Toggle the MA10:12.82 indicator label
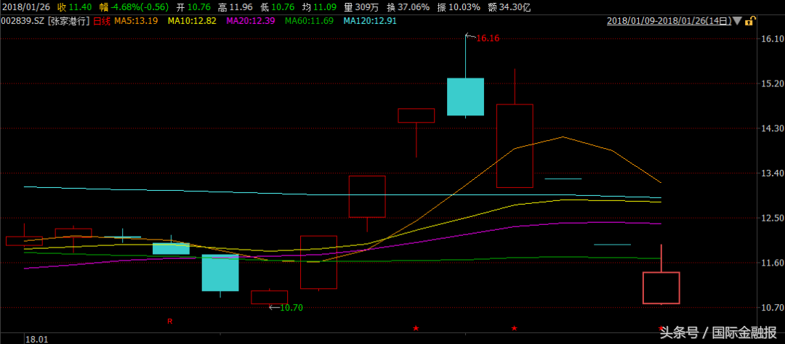 [x=192, y=21]
